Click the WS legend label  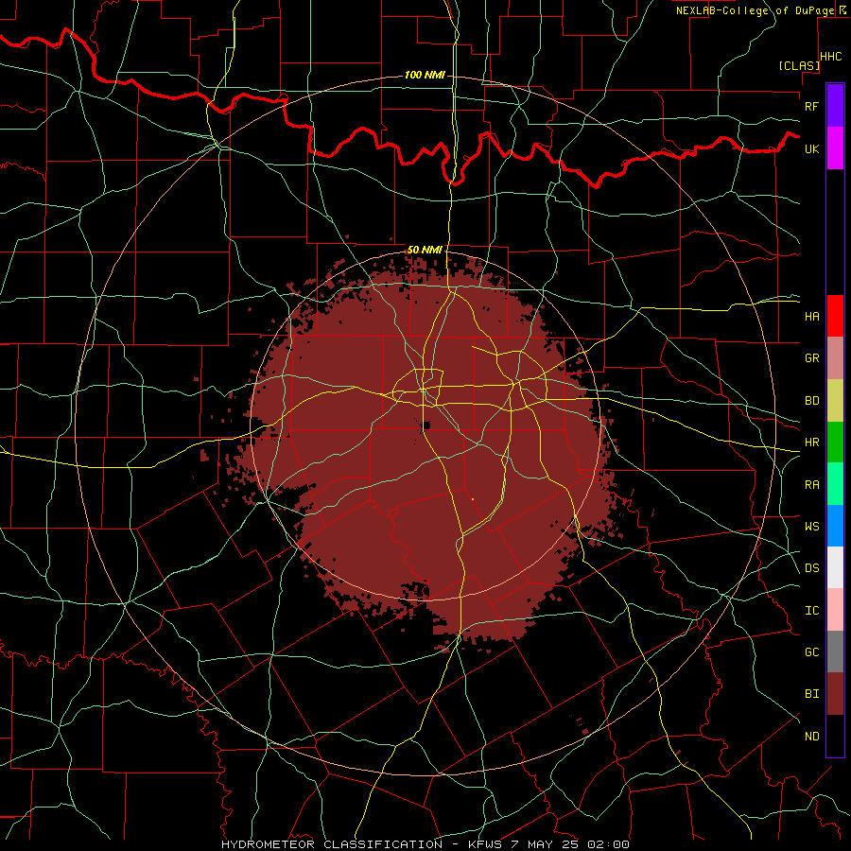coord(812,526)
